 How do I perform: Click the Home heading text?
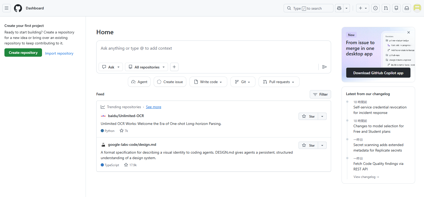pos(105,32)
